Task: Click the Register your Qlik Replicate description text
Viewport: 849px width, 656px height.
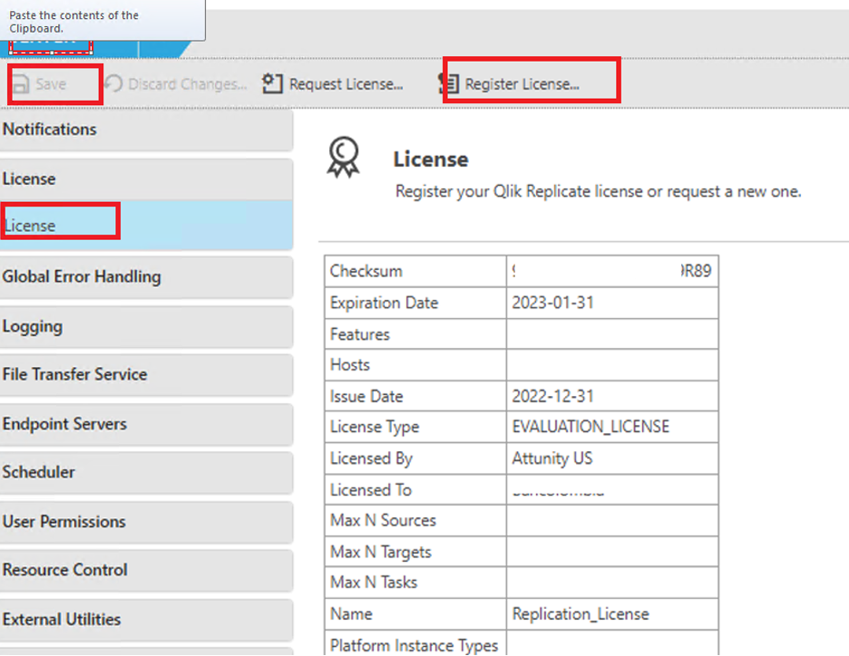Action: point(599,192)
